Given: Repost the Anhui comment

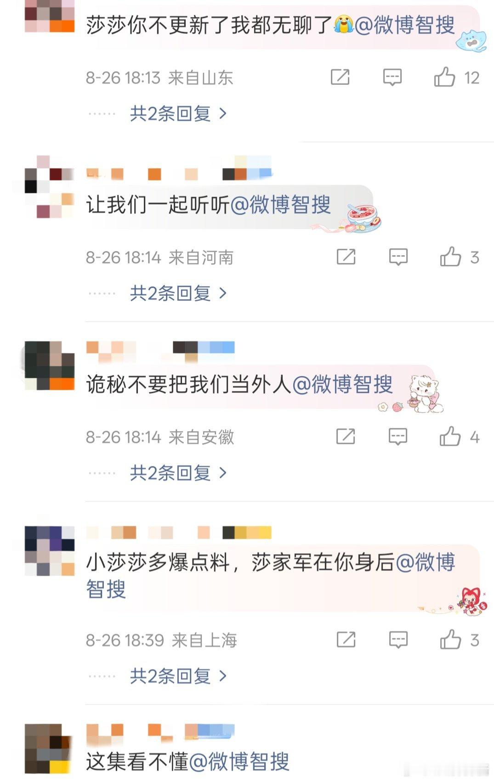Looking at the screenshot, I should coord(346,437).
